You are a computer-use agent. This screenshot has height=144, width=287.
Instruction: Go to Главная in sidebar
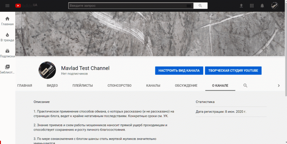pyautogui.click(x=7, y=21)
